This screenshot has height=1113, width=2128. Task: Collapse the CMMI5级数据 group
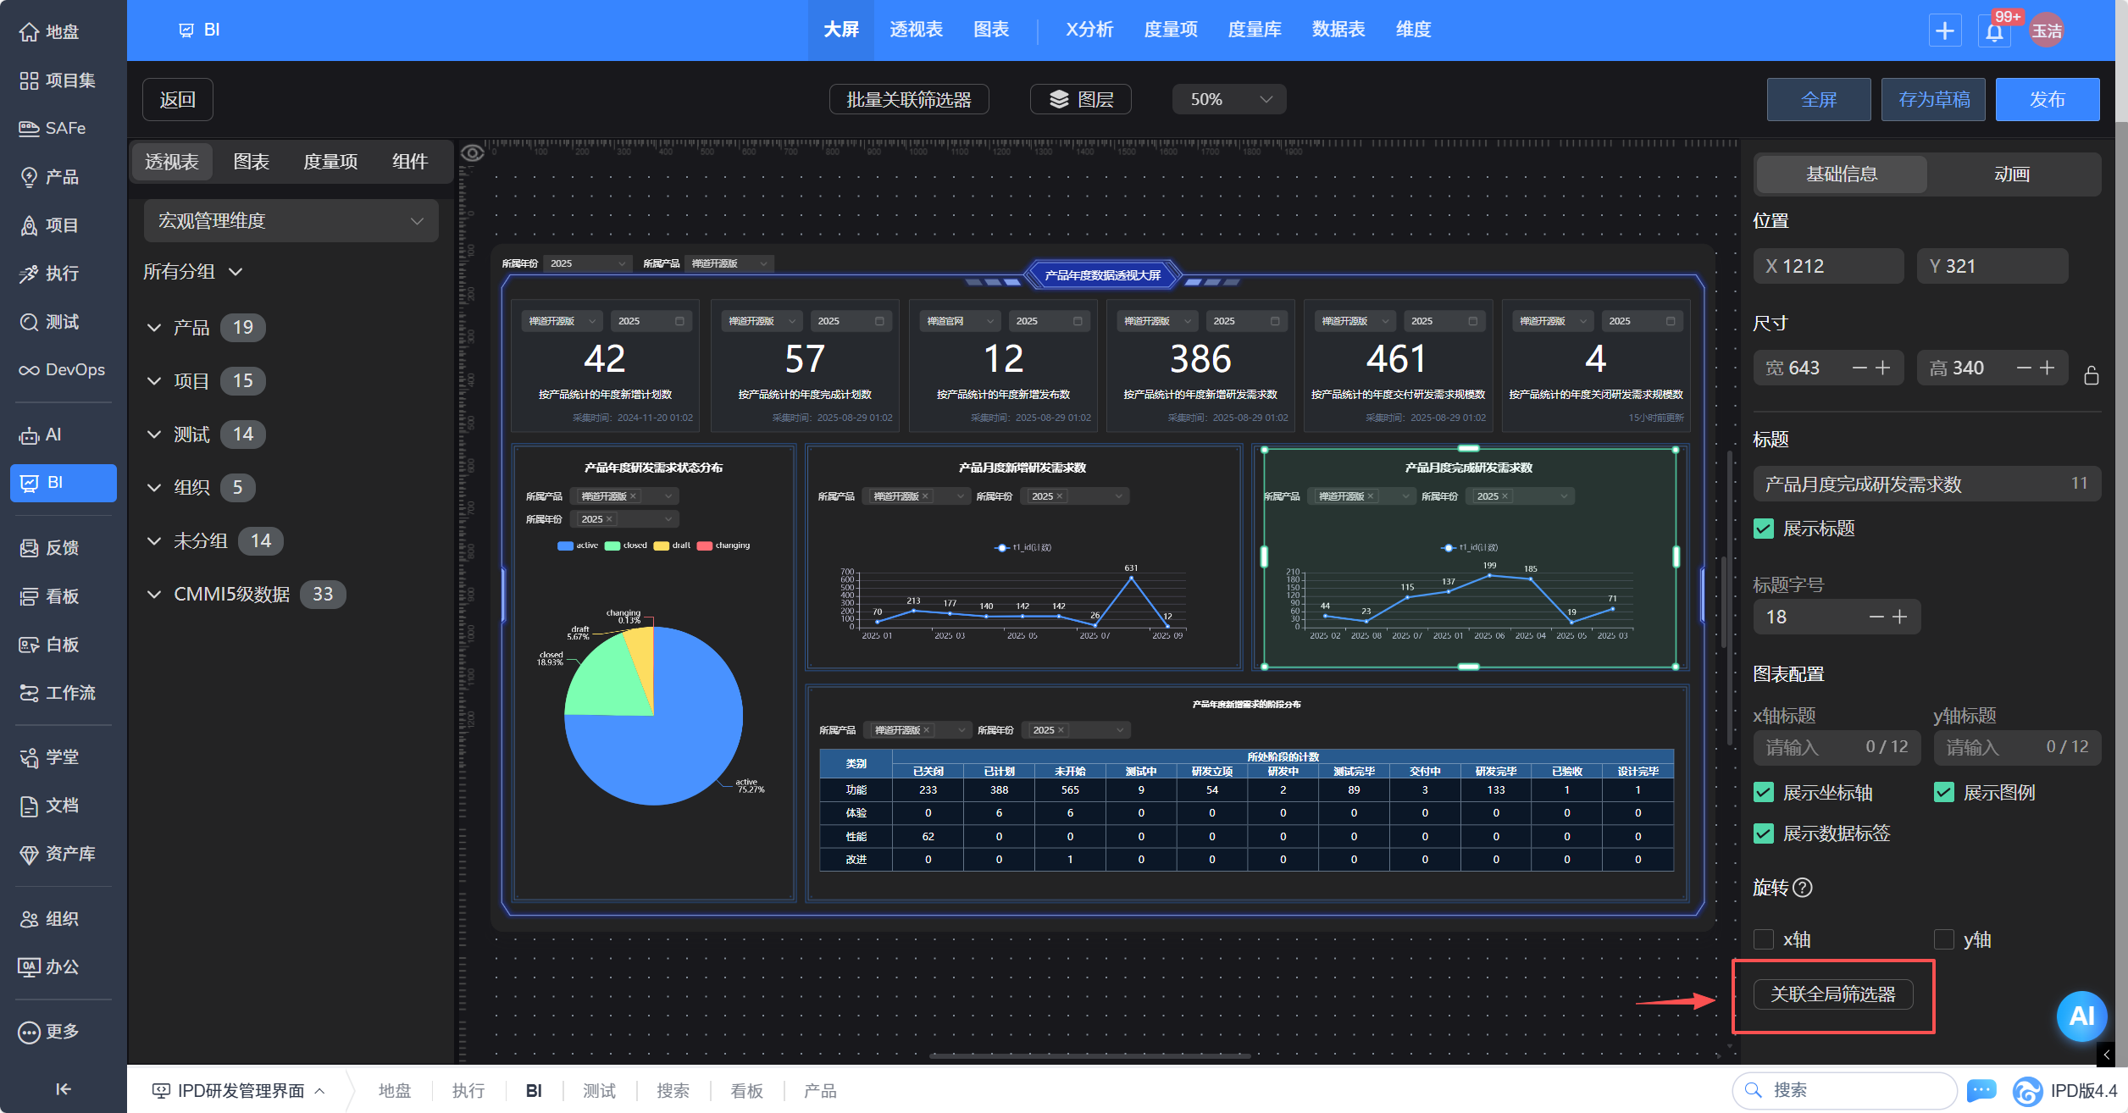pos(154,594)
